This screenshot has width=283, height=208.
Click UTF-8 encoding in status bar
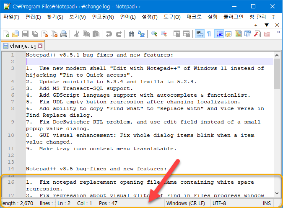pos(219,203)
